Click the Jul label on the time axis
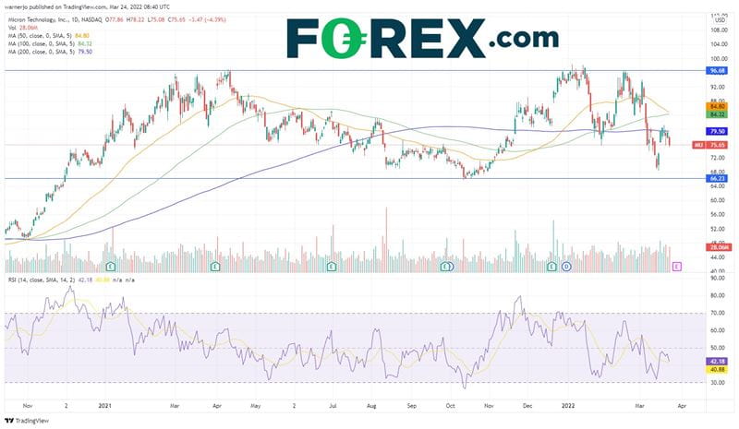739x429 pixels. pos(333,405)
